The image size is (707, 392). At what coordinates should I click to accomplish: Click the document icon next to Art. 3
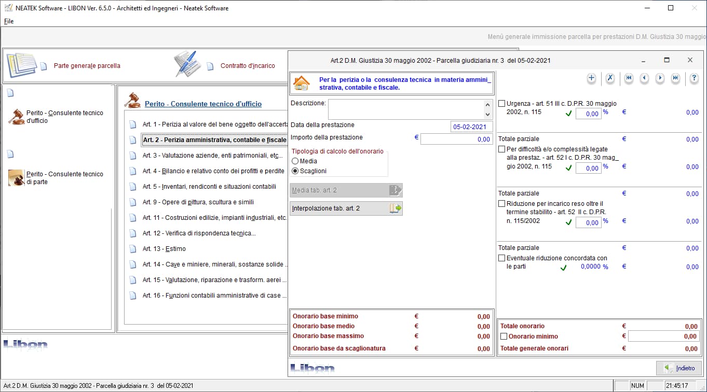133,156
